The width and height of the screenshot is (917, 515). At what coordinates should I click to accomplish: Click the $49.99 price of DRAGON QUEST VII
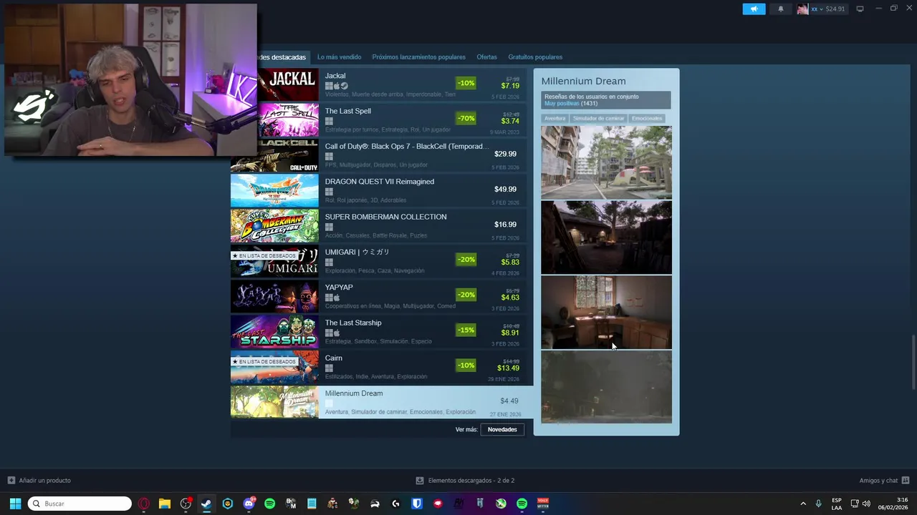(x=505, y=190)
